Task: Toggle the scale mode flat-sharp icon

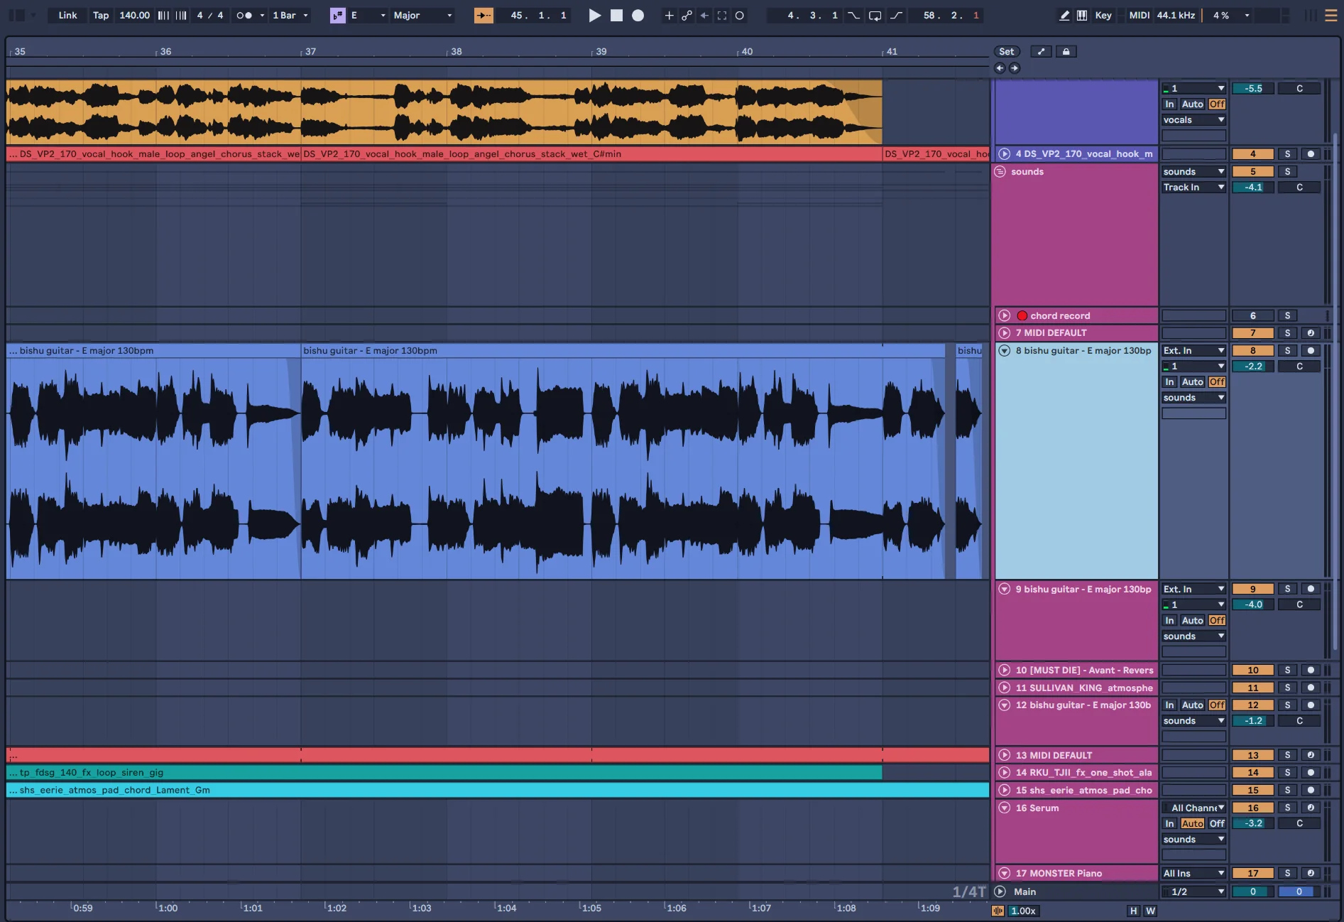Action: 338,16
